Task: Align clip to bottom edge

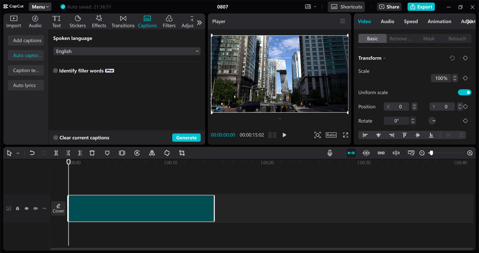Action: 431,135
